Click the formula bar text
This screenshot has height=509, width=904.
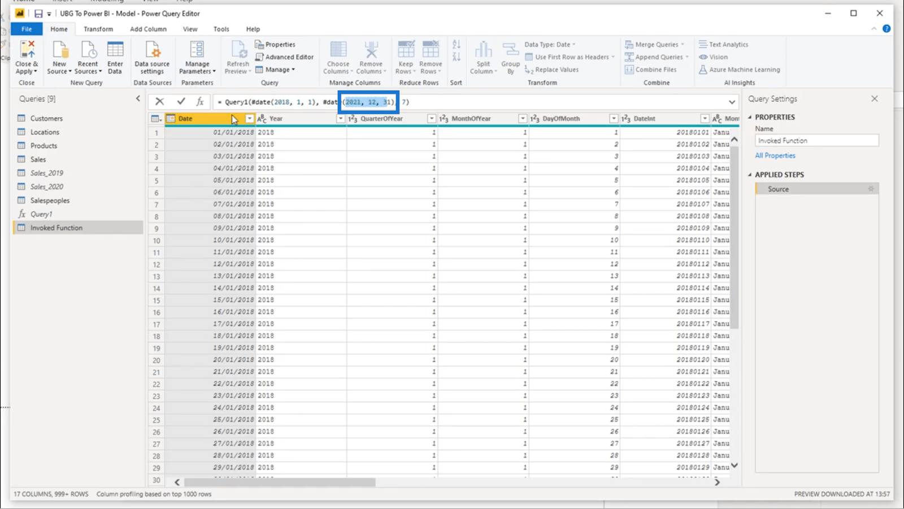pyautogui.click(x=314, y=102)
